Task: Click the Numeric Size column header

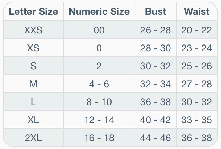Action: pos(99,11)
